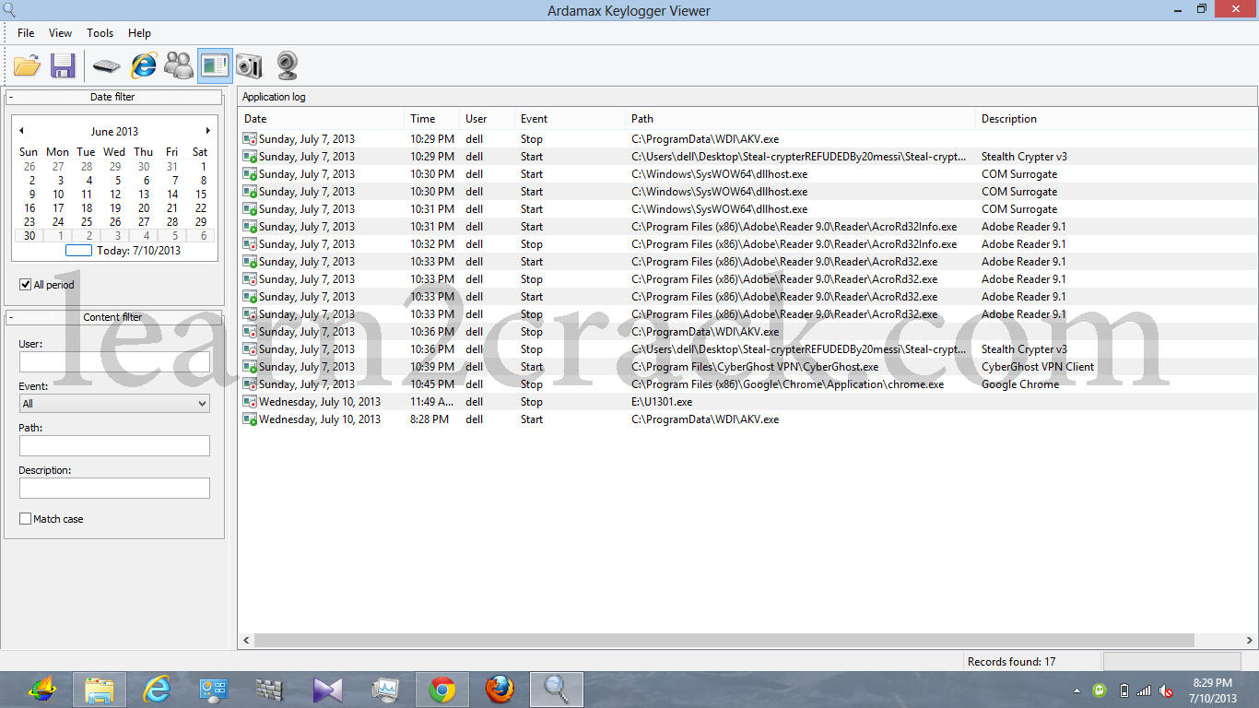Sort by the Event column header
This screenshot has height=708, width=1259.
pyautogui.click(x=571, y=119)
